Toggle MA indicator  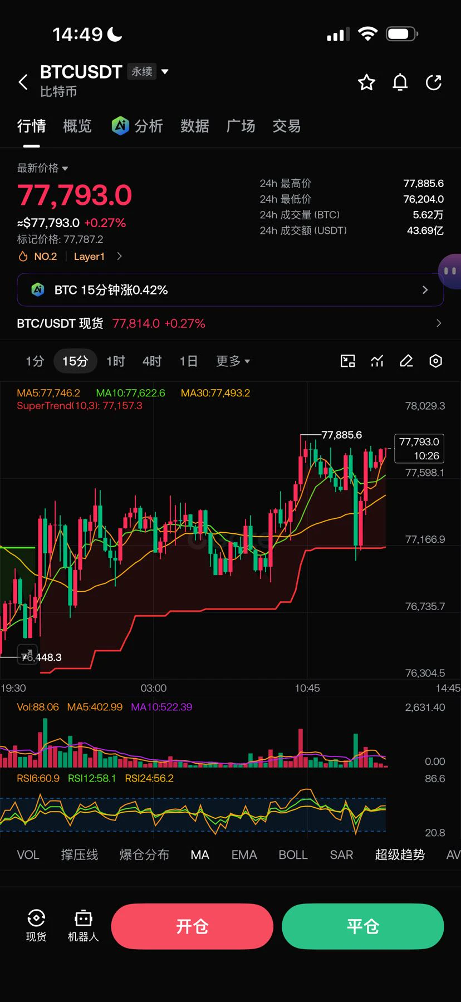click(200, 855)
